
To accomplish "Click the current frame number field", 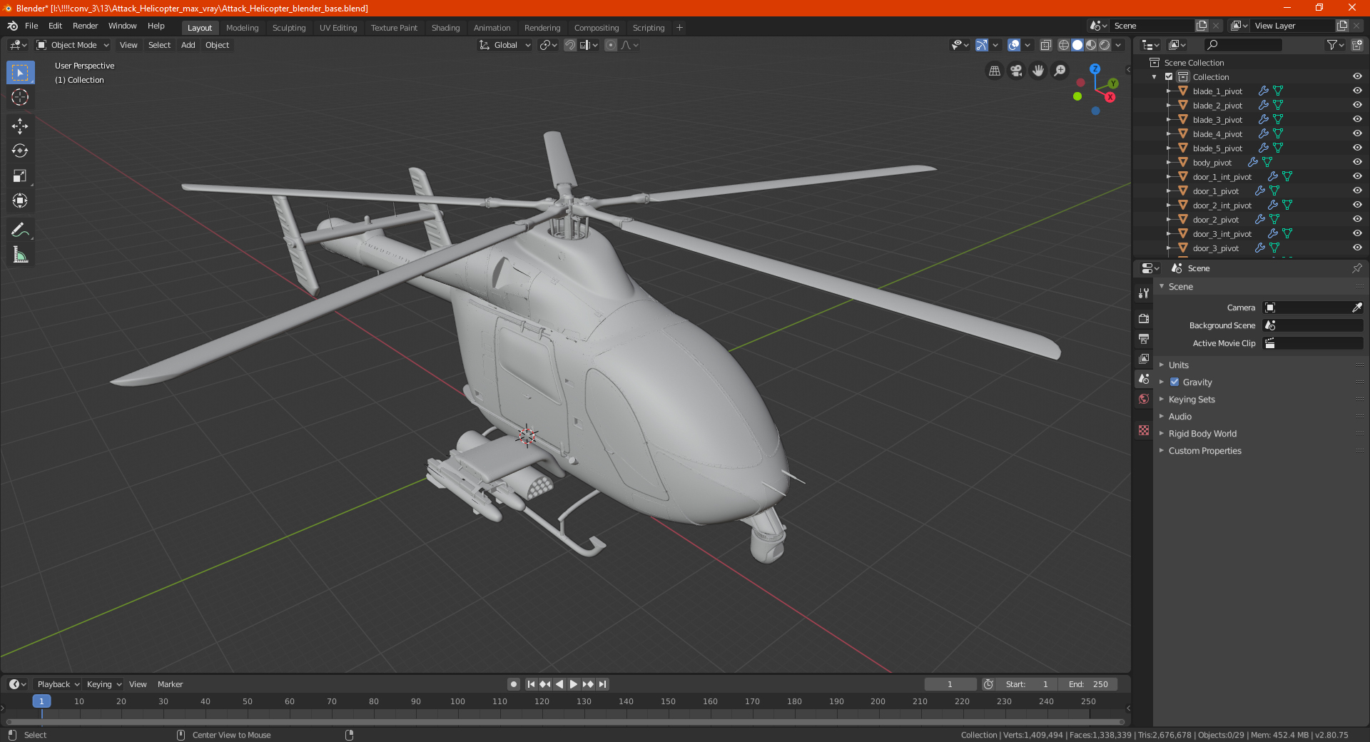I will click(950, 684).
